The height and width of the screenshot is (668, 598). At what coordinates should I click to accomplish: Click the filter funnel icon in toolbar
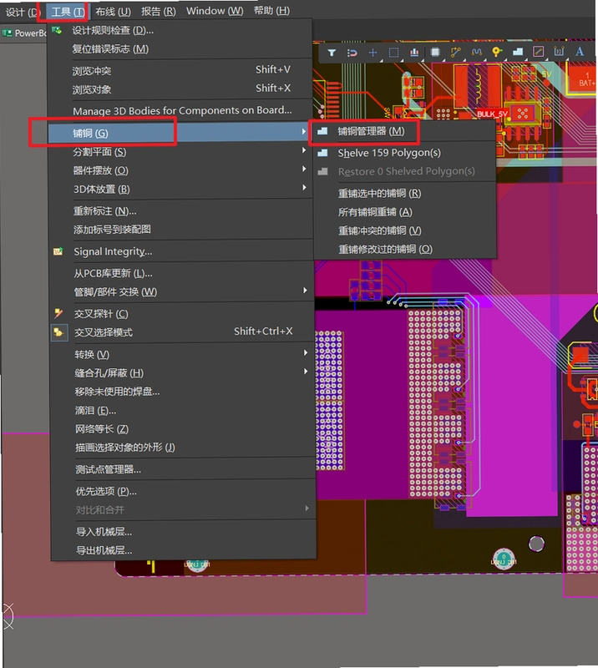point(332,53)
